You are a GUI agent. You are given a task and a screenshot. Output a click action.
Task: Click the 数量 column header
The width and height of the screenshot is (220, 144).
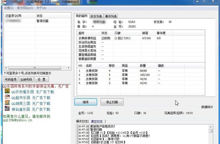tap(148, 66)
